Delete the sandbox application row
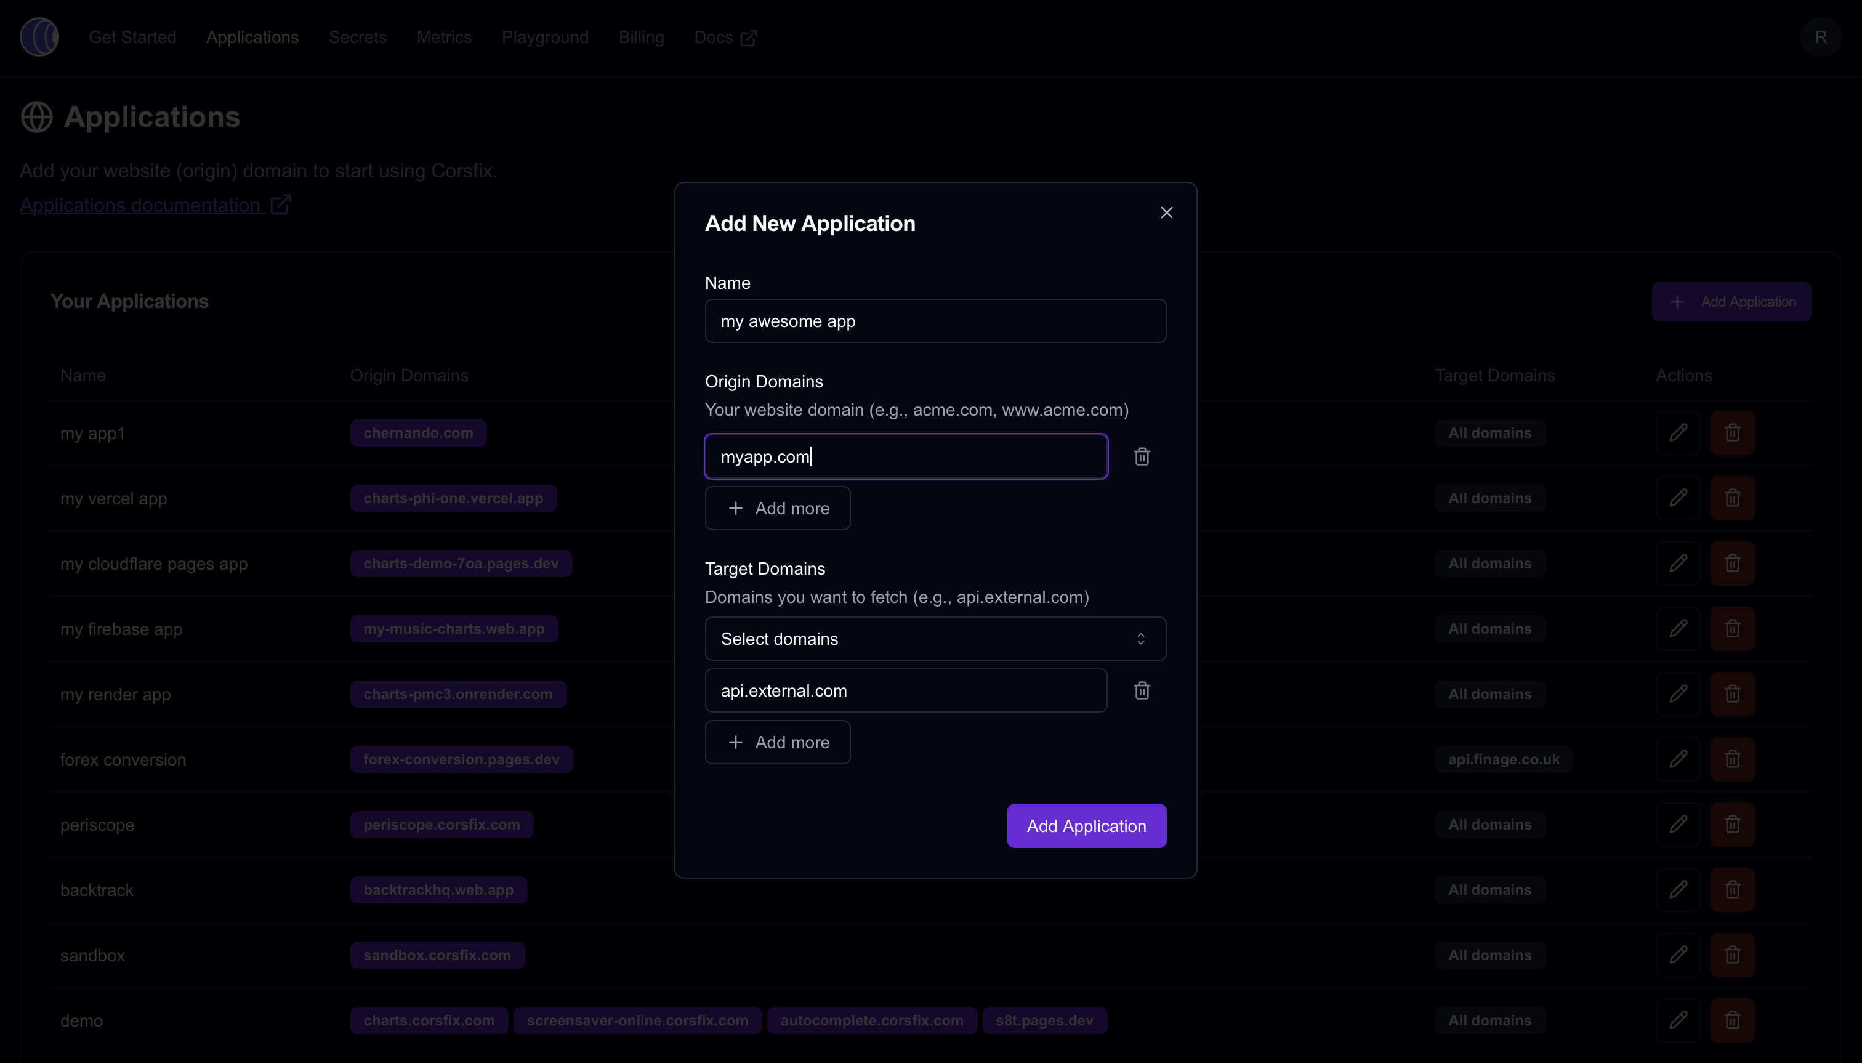The width and height of the screenshot is (1862, 1063). 1732,955
